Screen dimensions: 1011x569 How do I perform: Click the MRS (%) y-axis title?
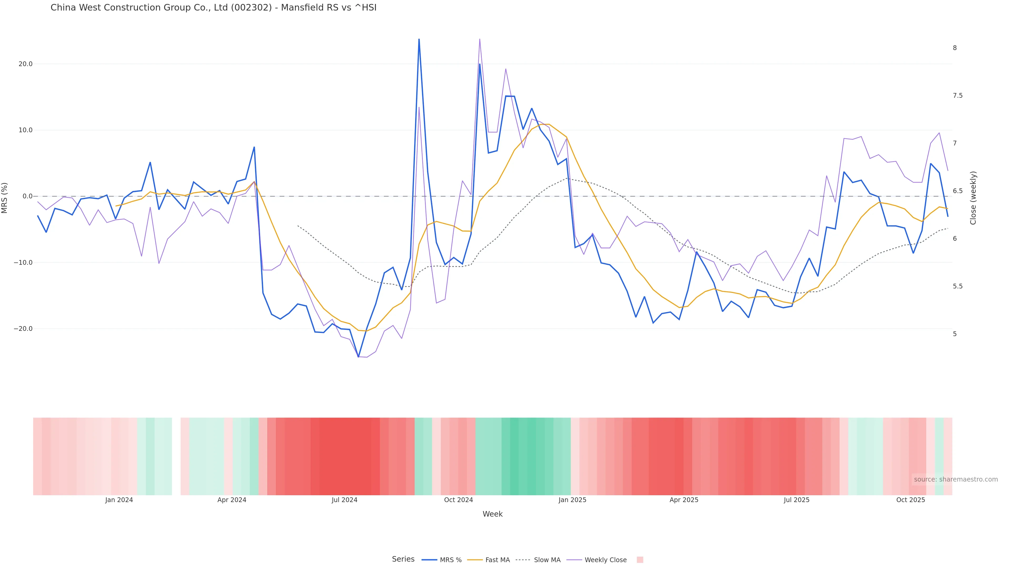(x=5, y=198)
